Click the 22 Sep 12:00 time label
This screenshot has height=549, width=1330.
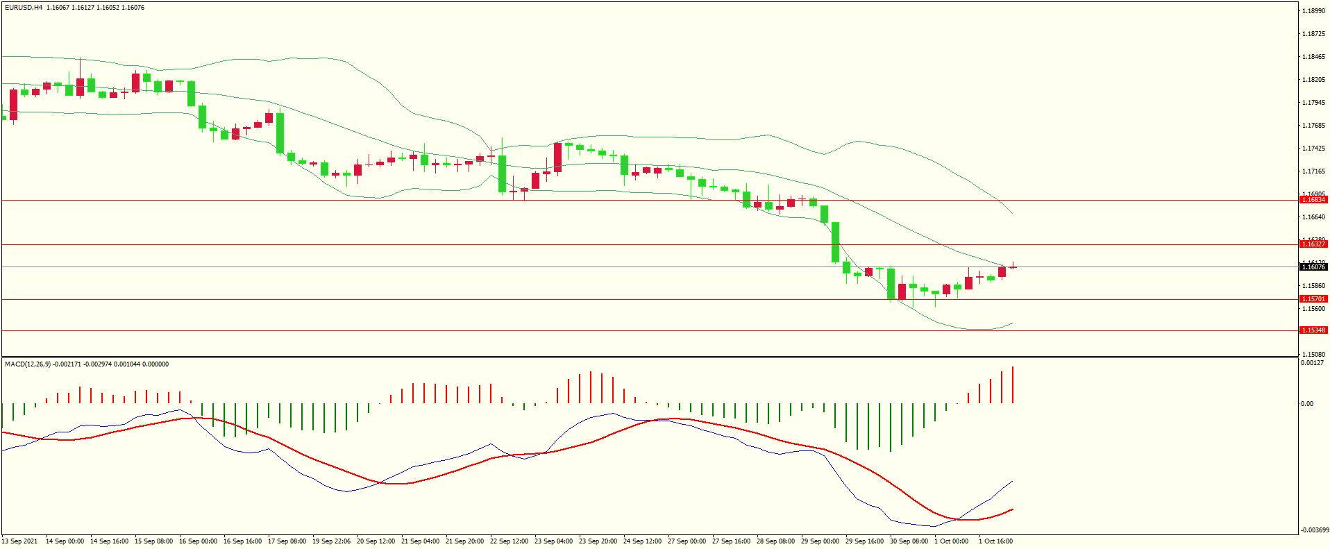[510, 541]
